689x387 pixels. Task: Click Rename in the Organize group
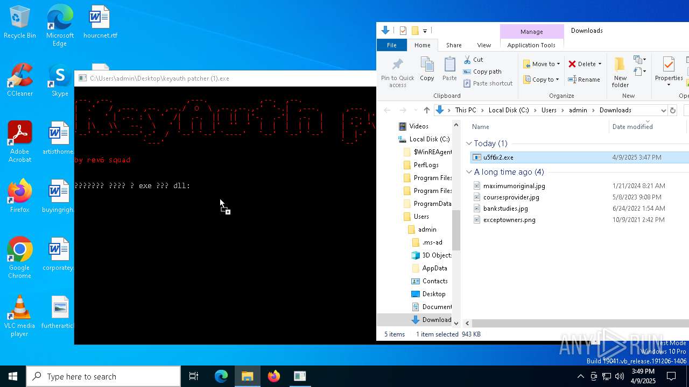tap(584, 80)
